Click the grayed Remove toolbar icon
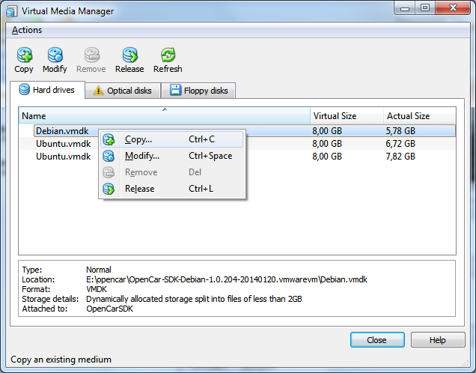Viewport: 476px width, 373px height. 91,55
